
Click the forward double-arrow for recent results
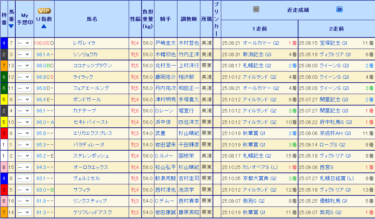339,9
